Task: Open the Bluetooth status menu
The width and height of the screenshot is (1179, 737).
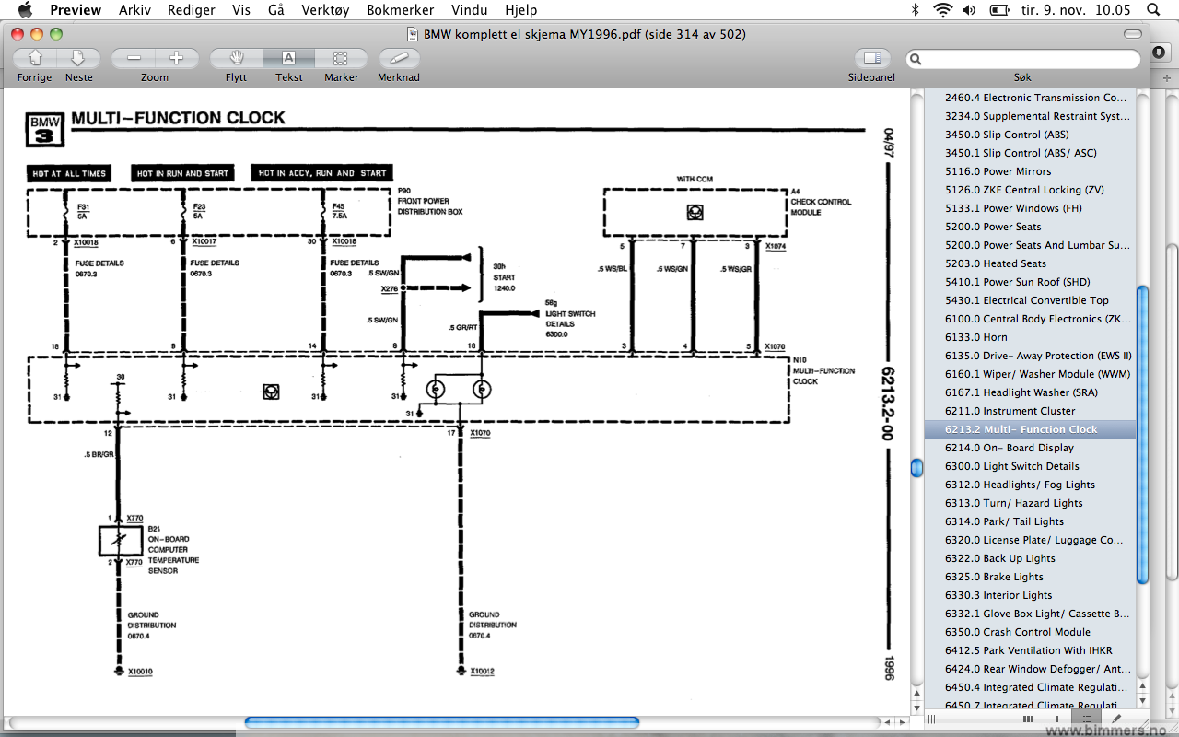Action: [915, 9]
